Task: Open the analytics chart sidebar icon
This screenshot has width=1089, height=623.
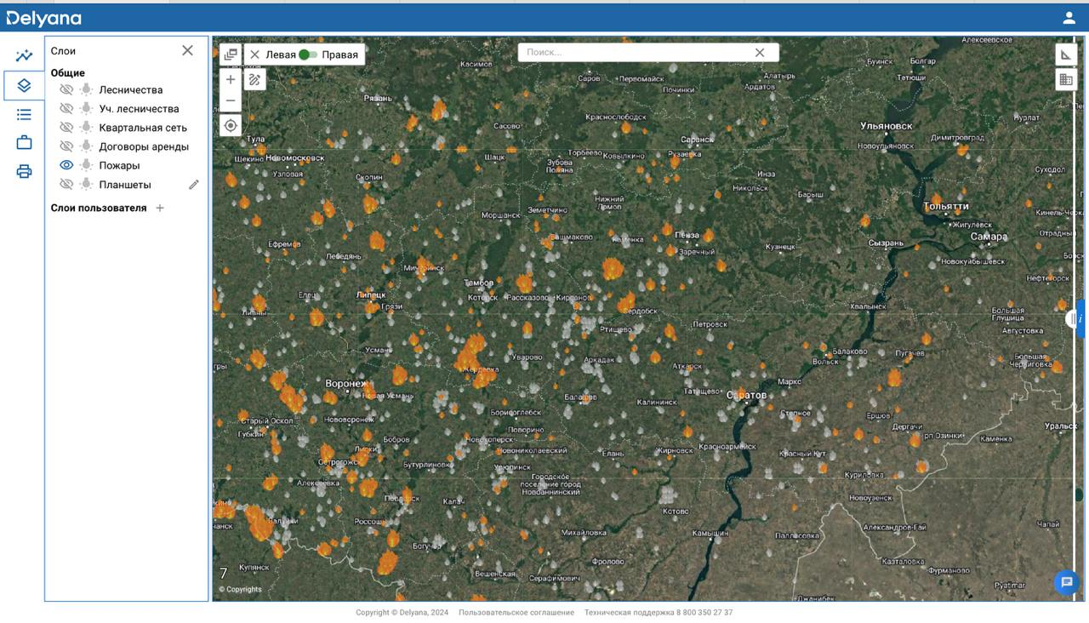Action: (x=24, y=56)
